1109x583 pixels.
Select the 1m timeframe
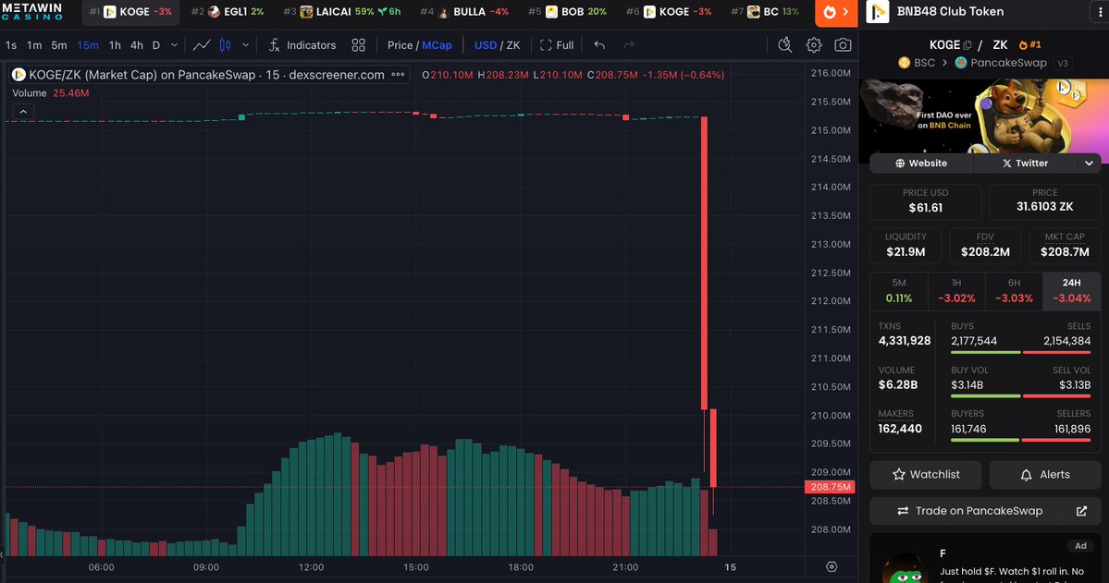coord(34,45)
